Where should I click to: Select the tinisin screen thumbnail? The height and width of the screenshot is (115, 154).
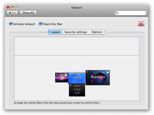(x=77, y=78)
